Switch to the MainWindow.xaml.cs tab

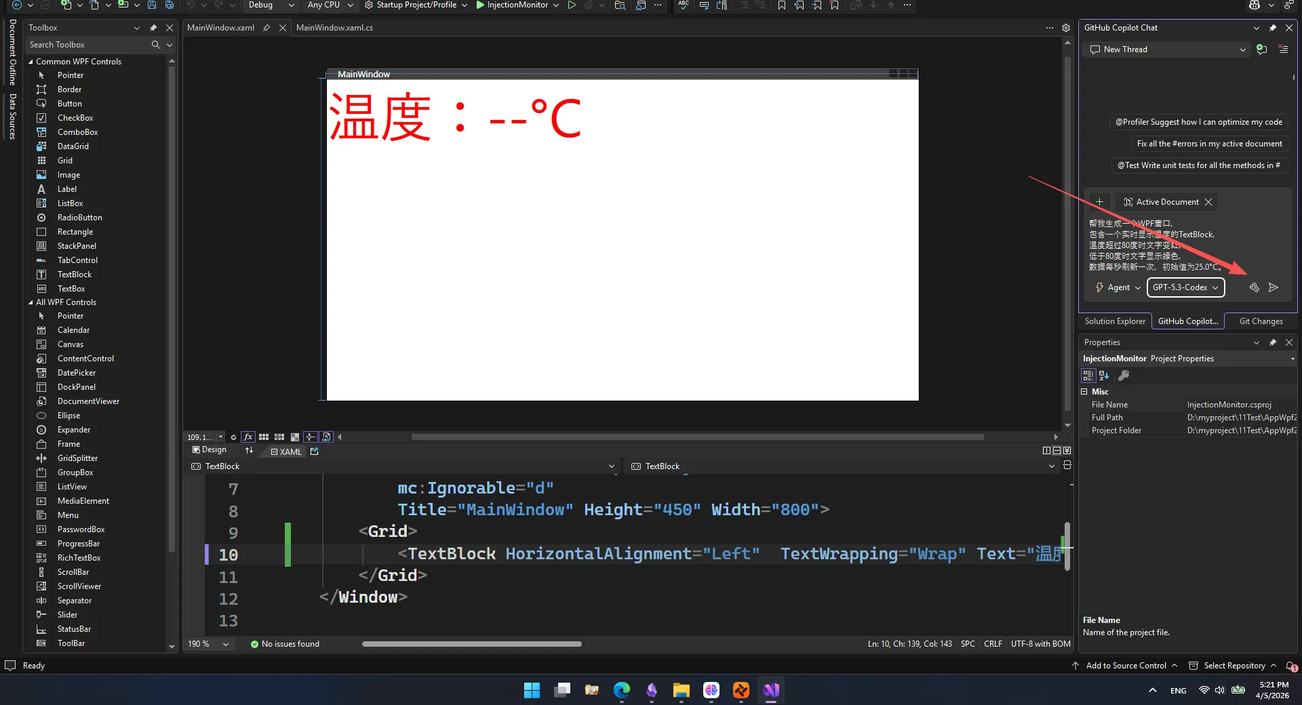pos(334,28)
